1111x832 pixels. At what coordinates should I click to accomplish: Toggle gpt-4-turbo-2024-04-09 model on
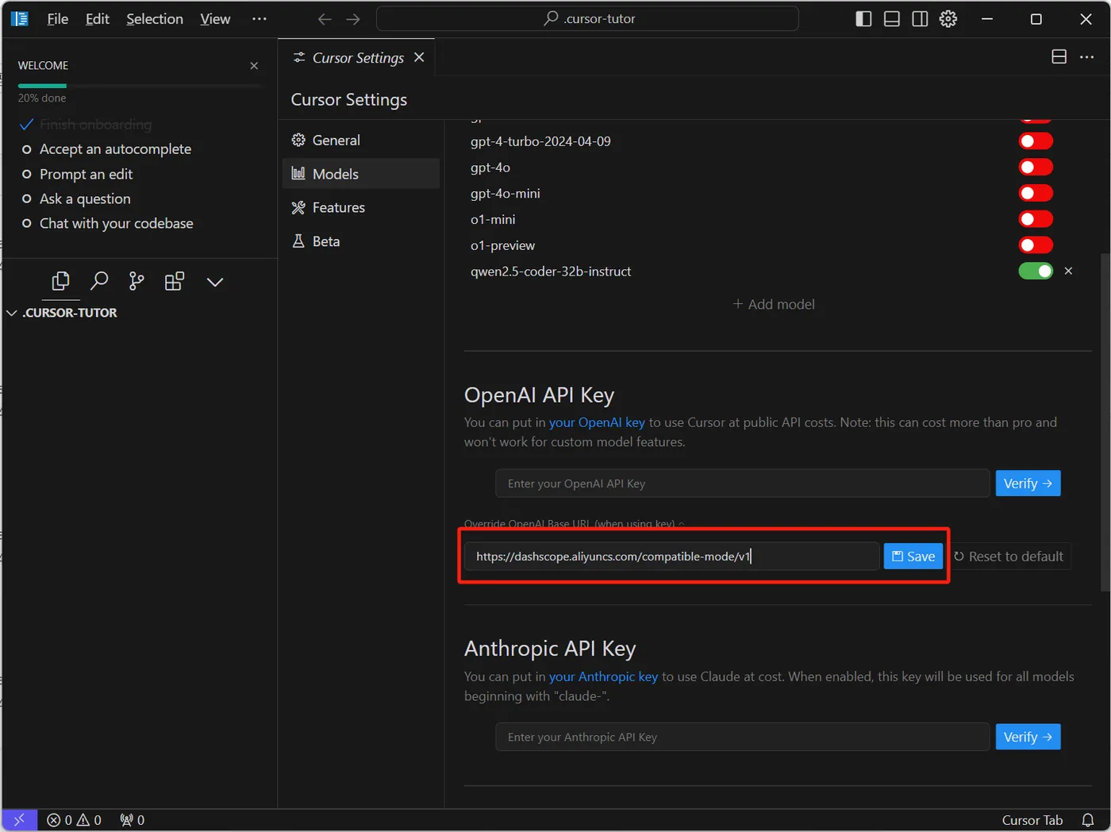coord(1036,141)
